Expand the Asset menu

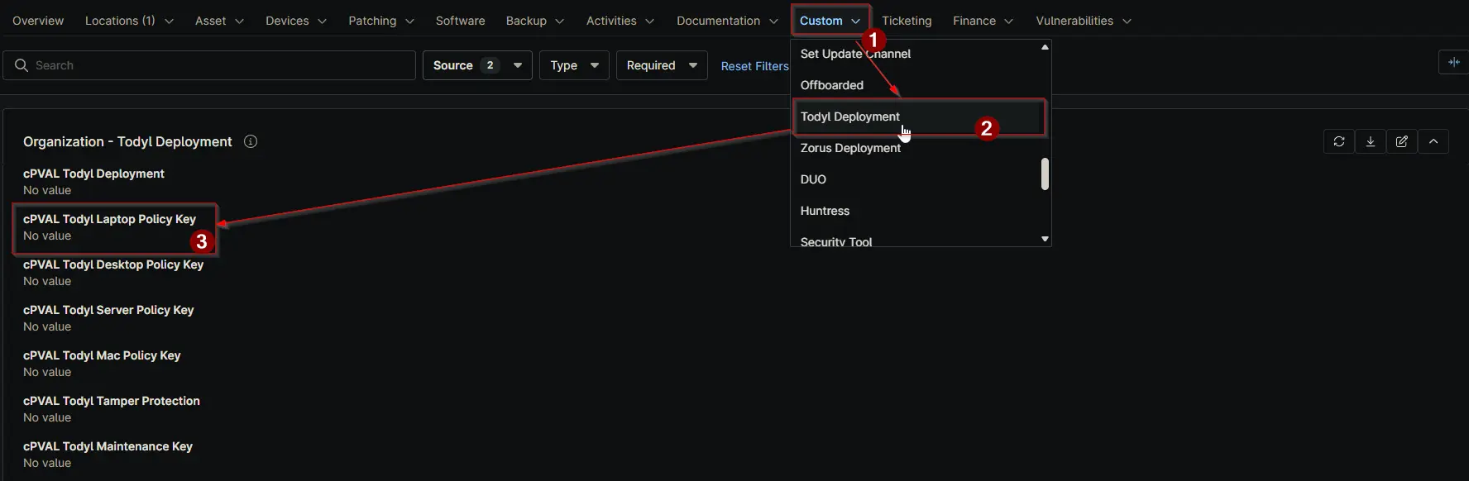219,21
